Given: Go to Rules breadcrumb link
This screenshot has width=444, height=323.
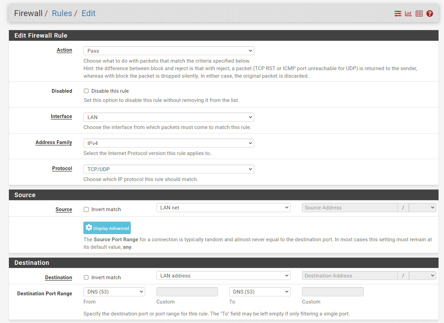Looking at the screenshot, I should pyautogui.click(x=62, y=13).
